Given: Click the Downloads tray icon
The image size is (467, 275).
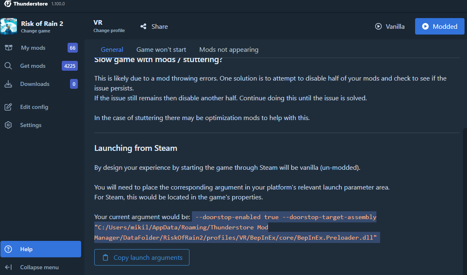Looking at the screenshot, I should click(x=8, y=84).
